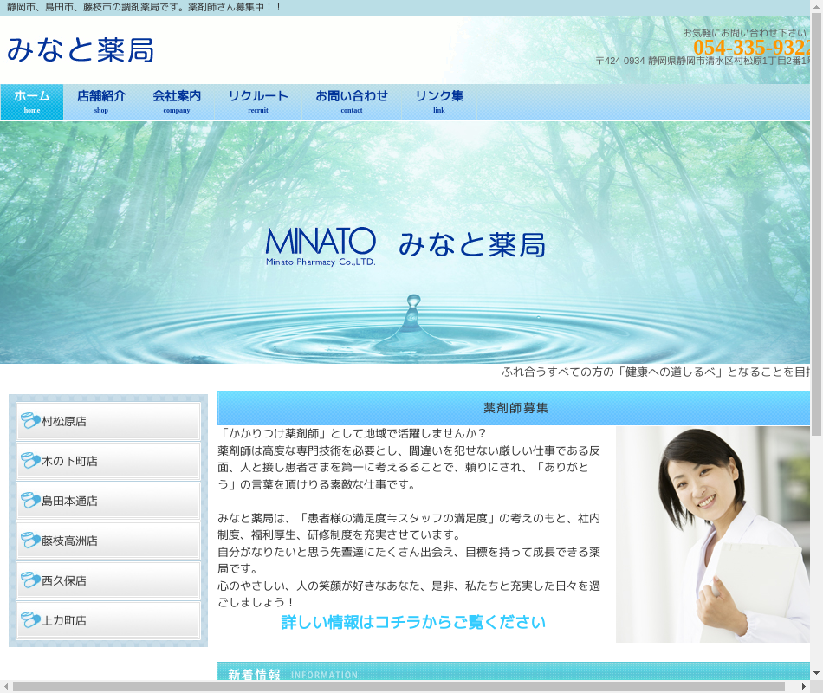
Task: Click the pill icon beside 藤枝高洲店
Action: tap(31, 541)
